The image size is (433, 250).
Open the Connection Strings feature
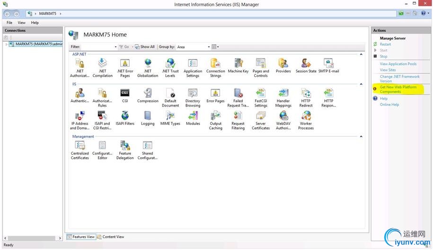tap(215, 64)
